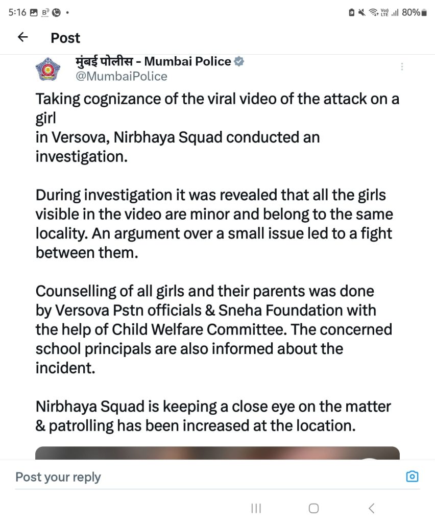This screenshot has width=435, height=523.
Task: Open the @MumbaiPolice handle
Action: [121, 76]
